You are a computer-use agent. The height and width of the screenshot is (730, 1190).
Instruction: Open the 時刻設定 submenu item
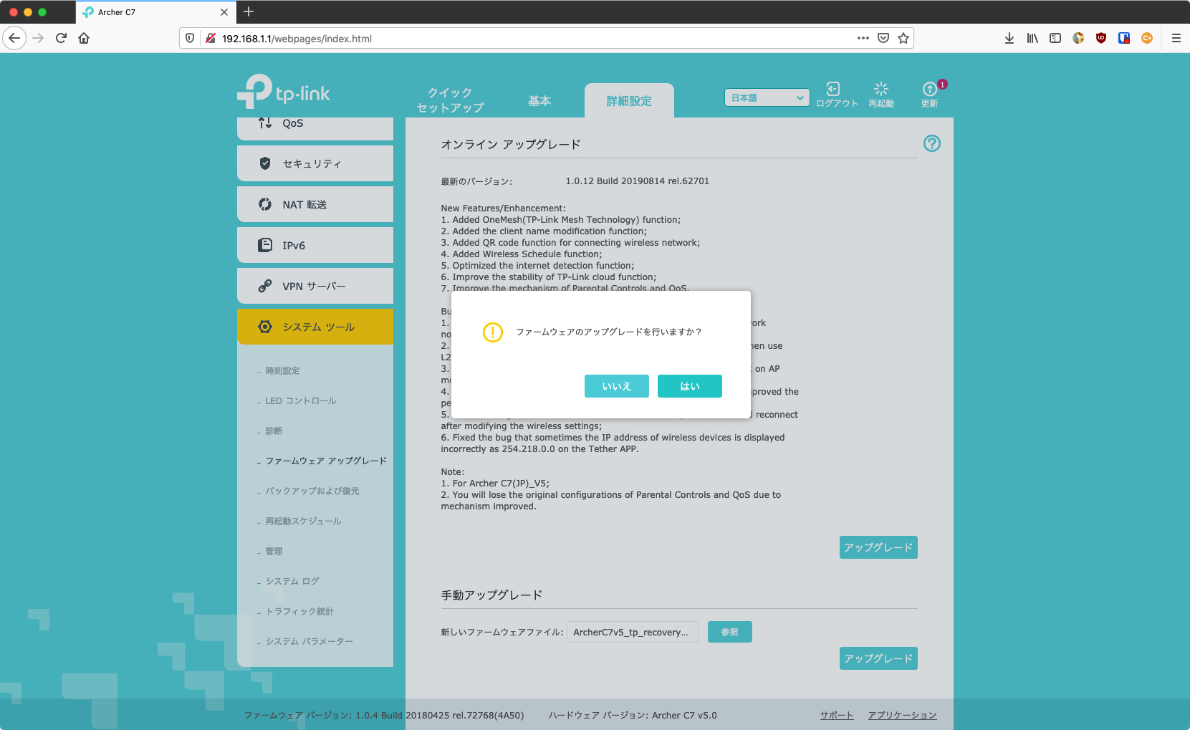[282, 371]
